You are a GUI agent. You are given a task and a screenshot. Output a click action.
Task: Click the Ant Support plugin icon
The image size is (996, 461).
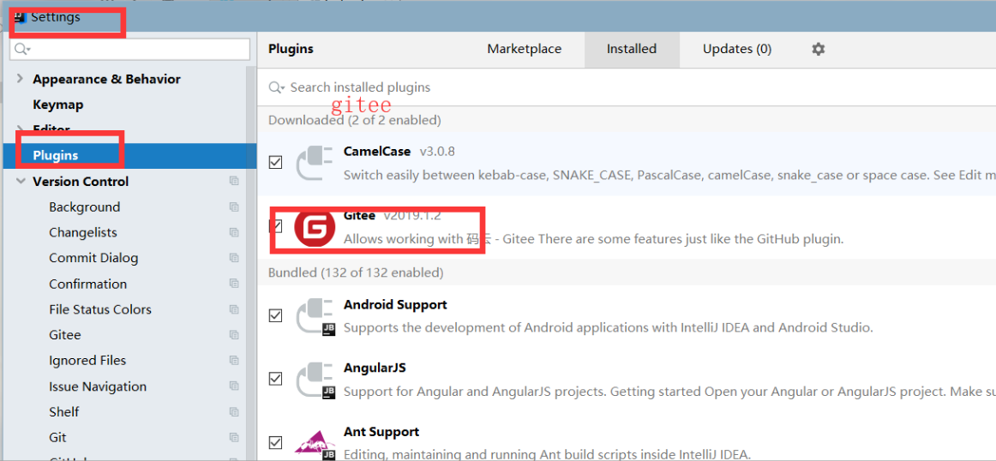tap(315, 443)
